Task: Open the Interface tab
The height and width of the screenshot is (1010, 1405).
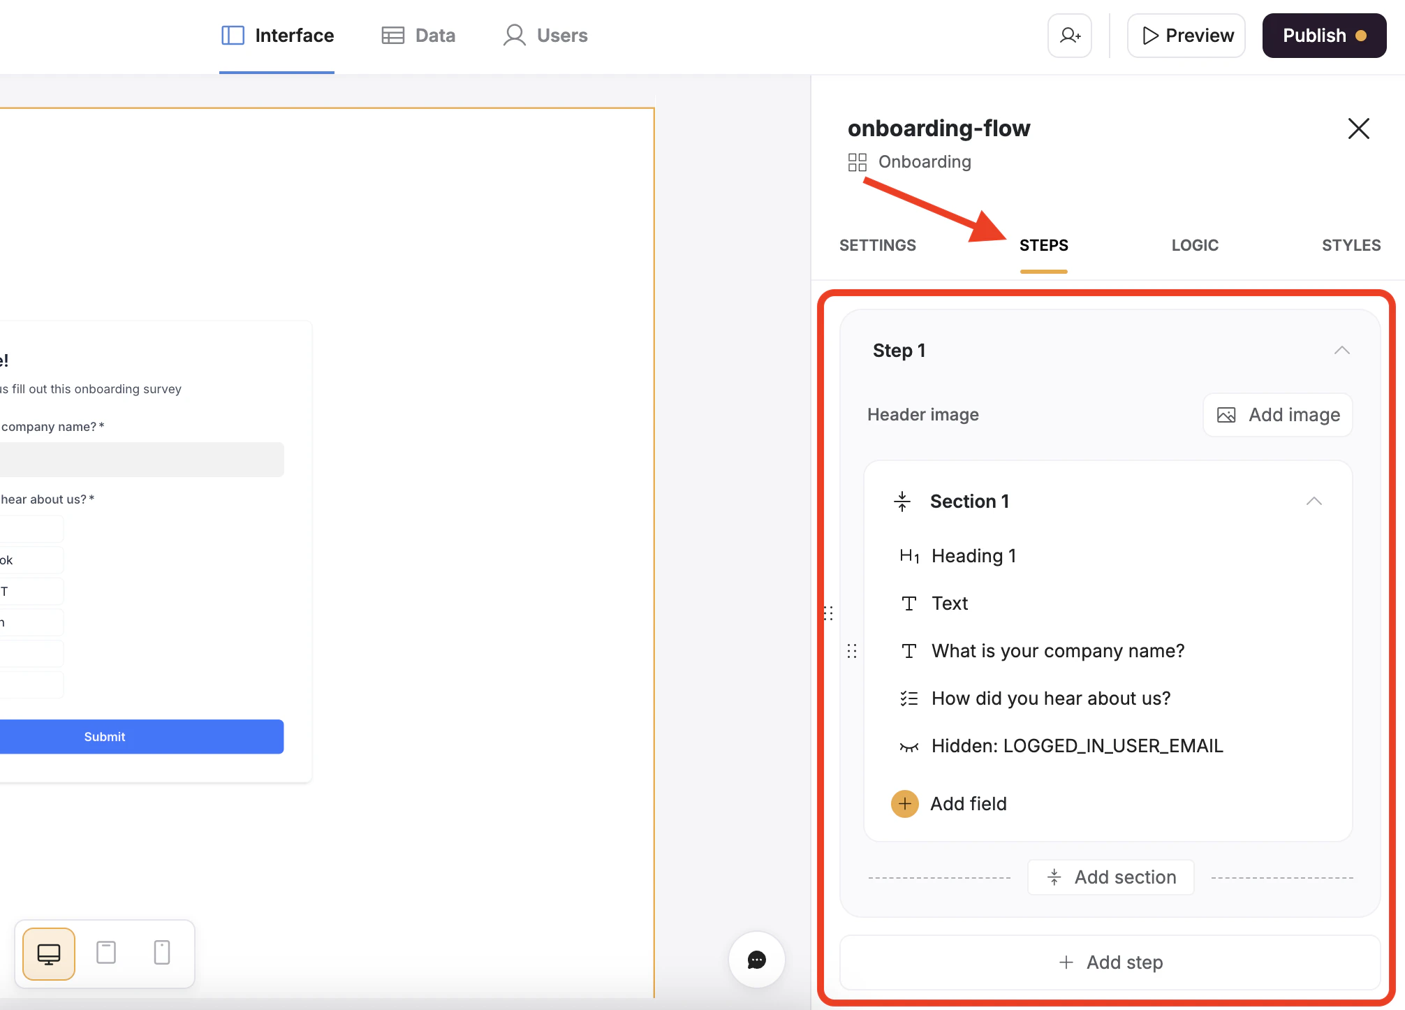Action: click(x=277, y=36)
